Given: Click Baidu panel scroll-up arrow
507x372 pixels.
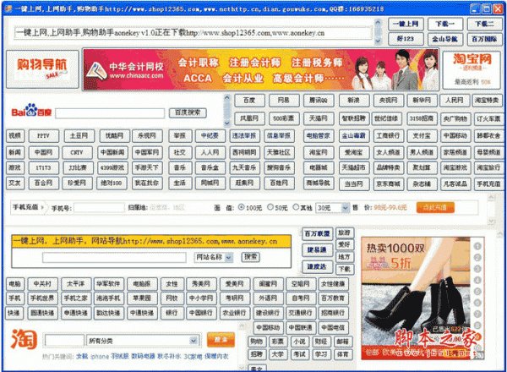Looking at the screenshot, I should pos(227,97).
